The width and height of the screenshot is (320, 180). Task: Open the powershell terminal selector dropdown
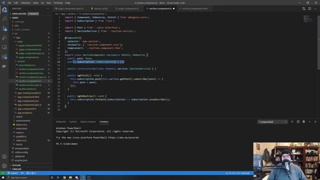click(272, 122)
